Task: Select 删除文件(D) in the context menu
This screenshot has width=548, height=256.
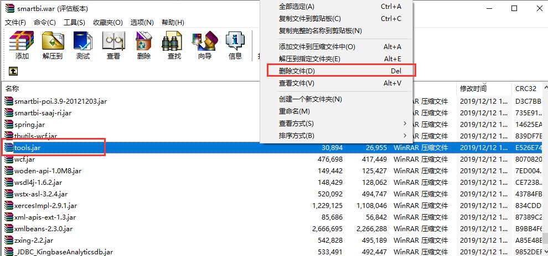Action: click(337, 71)
